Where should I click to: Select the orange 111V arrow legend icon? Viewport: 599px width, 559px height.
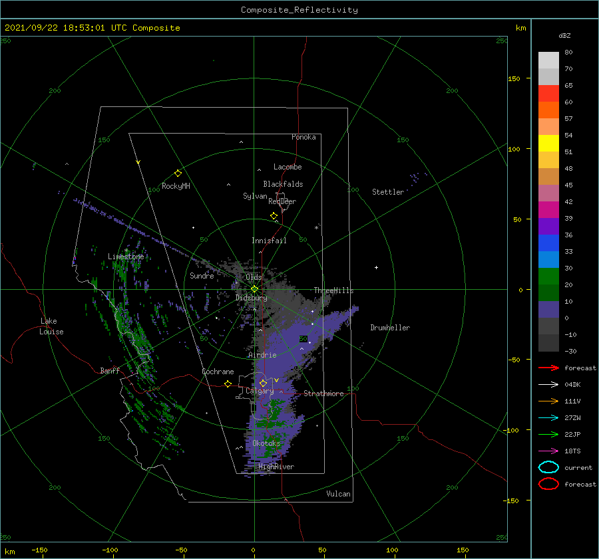548,401
